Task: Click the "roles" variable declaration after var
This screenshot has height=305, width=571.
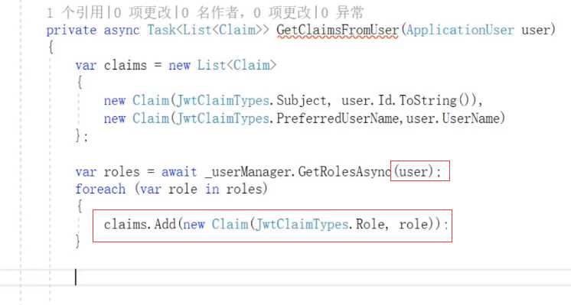Action: [x=122, y=171]
